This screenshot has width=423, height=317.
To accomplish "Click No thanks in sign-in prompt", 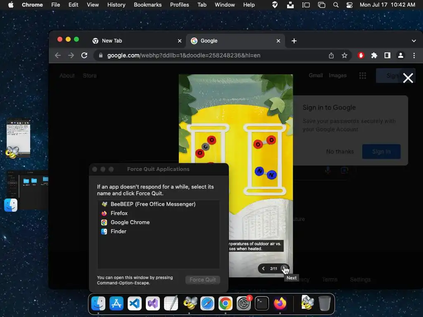I will (x=340, y=151).
